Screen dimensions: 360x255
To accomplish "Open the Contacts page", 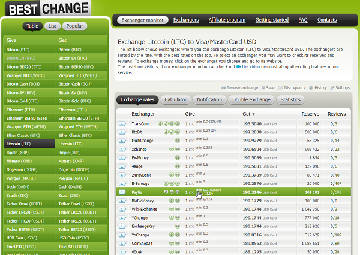I will pos(327,20).
